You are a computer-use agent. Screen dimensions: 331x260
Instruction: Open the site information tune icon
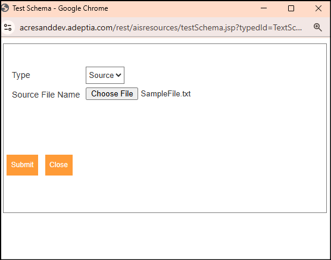[x=8, y=27]
